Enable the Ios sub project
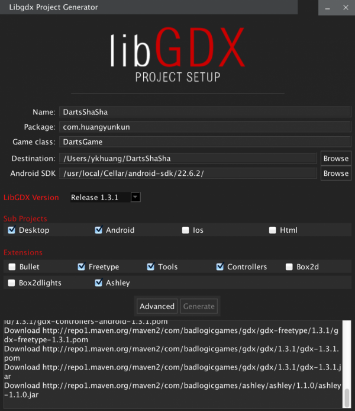 point(185,230)
